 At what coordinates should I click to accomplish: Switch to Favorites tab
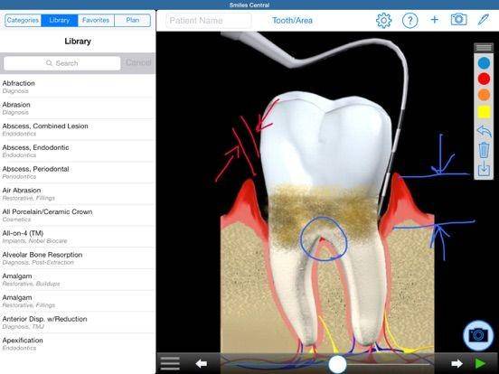tap(96, 21)
